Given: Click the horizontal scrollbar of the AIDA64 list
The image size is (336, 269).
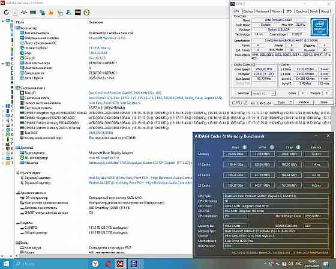Looking at the screenshot, I should pos(104,256).
